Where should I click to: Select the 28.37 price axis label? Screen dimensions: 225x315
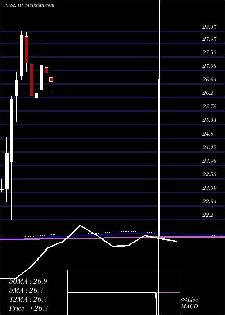pyautogui.click(x=210, y=27)
